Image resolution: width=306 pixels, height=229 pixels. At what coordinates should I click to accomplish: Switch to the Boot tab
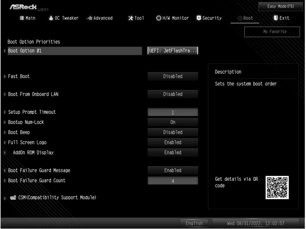245,18
